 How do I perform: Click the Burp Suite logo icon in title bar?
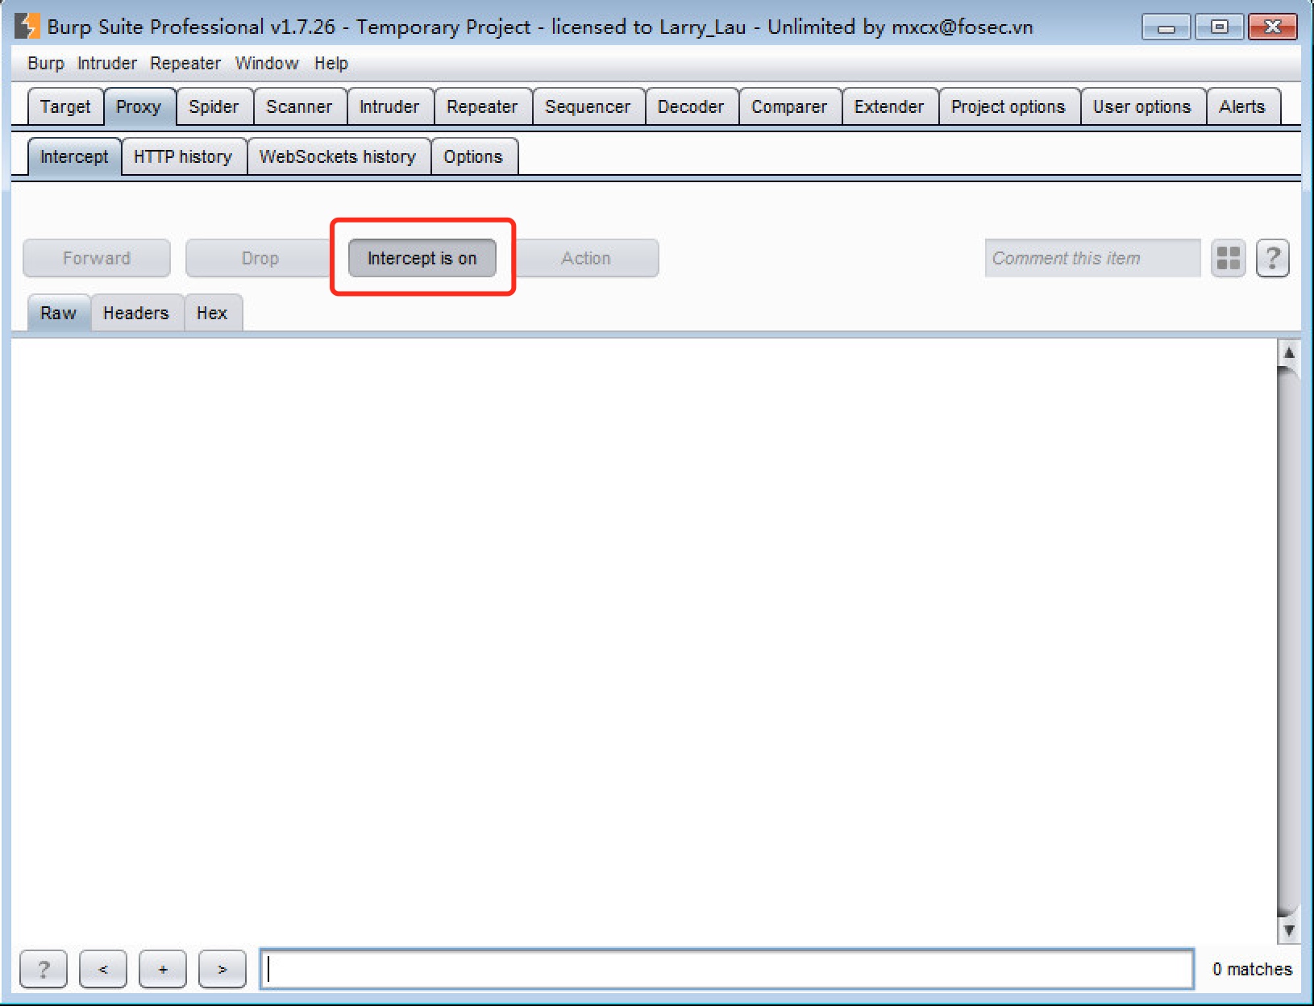[x=27, y=26]
